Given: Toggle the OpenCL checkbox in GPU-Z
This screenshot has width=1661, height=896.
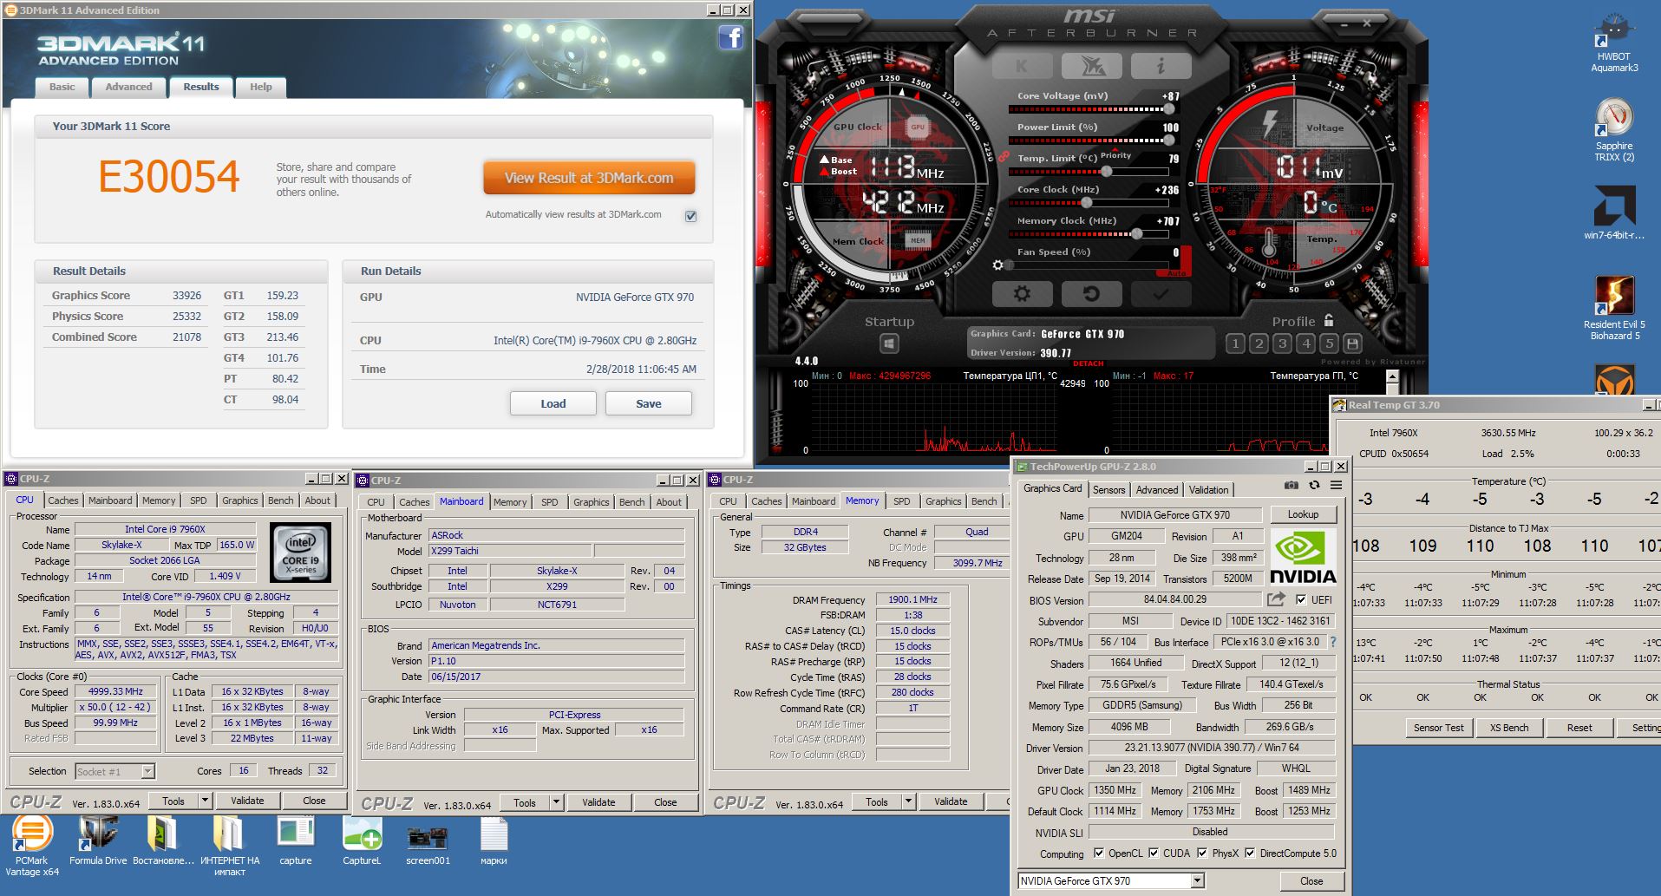Looking at the screenshot, I should click(1099, 853).
